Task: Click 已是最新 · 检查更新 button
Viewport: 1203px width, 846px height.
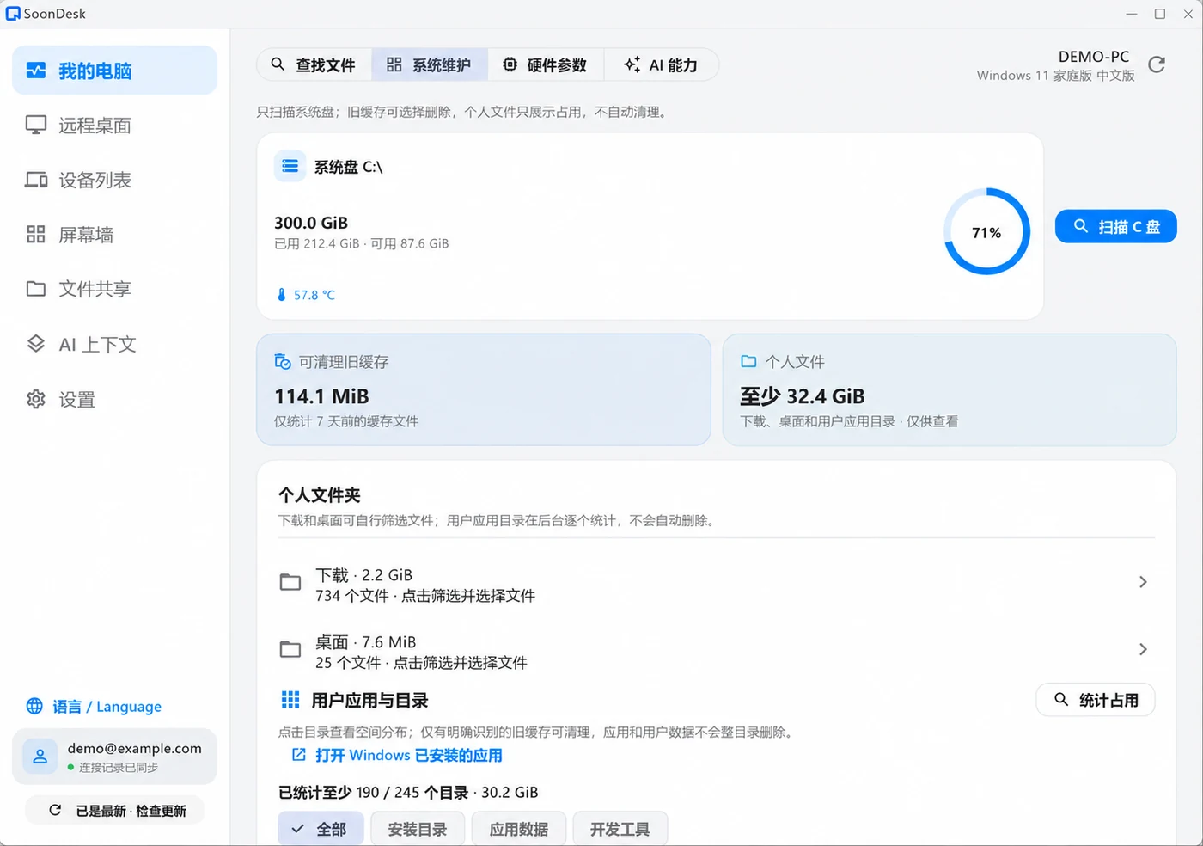Action: (114, 811)
